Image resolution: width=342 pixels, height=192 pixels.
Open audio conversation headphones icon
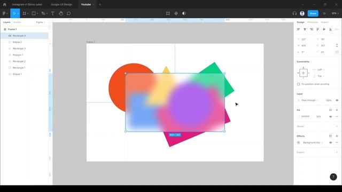[x=294, y=13]
